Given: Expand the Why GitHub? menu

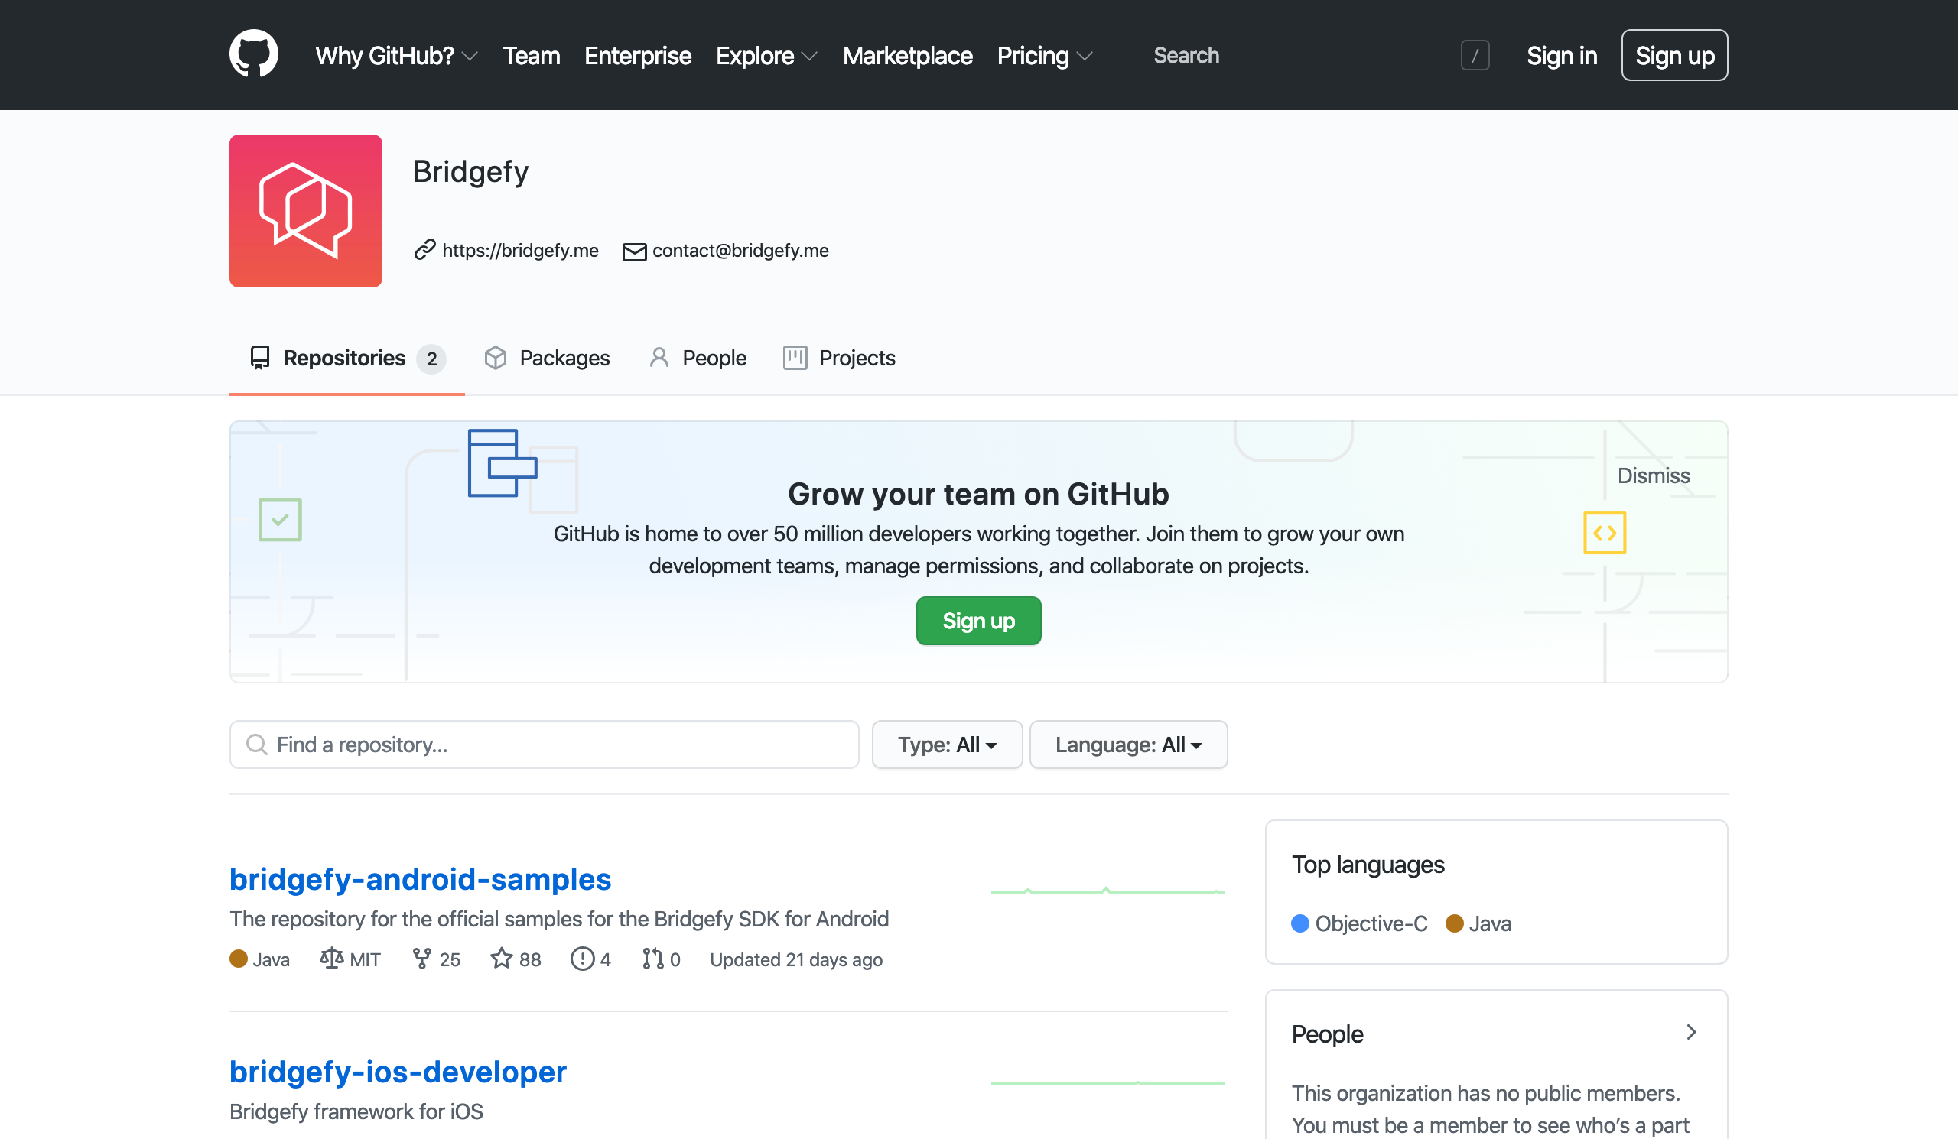Looking at the screenshot, I should [395, 55].
